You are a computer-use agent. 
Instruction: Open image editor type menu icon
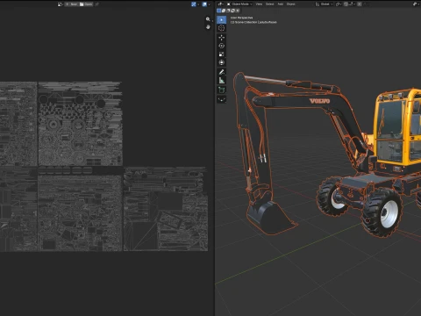pos(61,4)
